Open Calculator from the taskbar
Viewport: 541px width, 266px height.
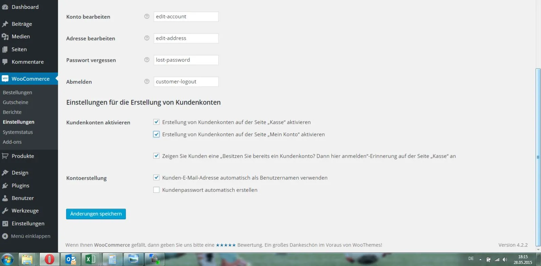click(112, 260)
